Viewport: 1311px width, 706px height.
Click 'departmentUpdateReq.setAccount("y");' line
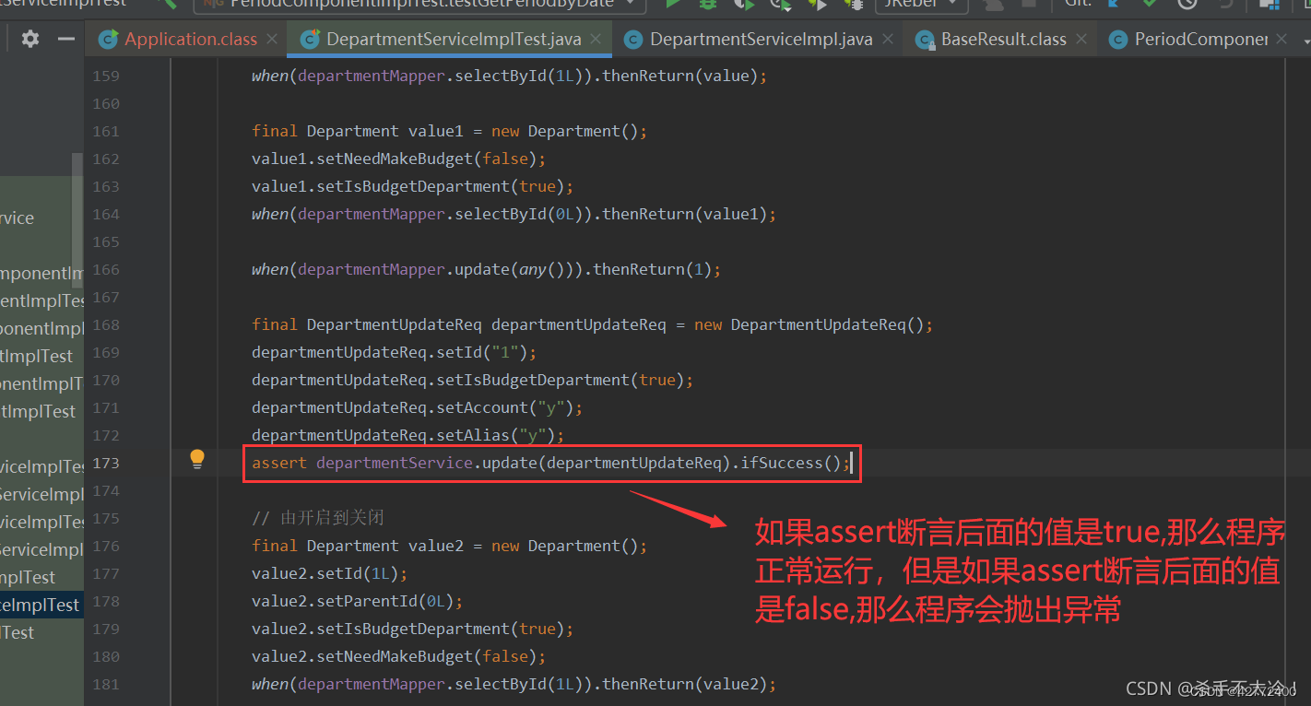click(417, 407)
